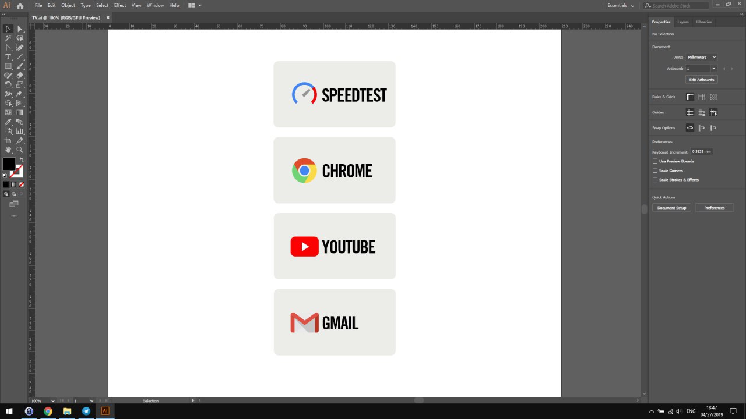
Task: Select the Selection tool arrow
Action: [x=8, y=29]
